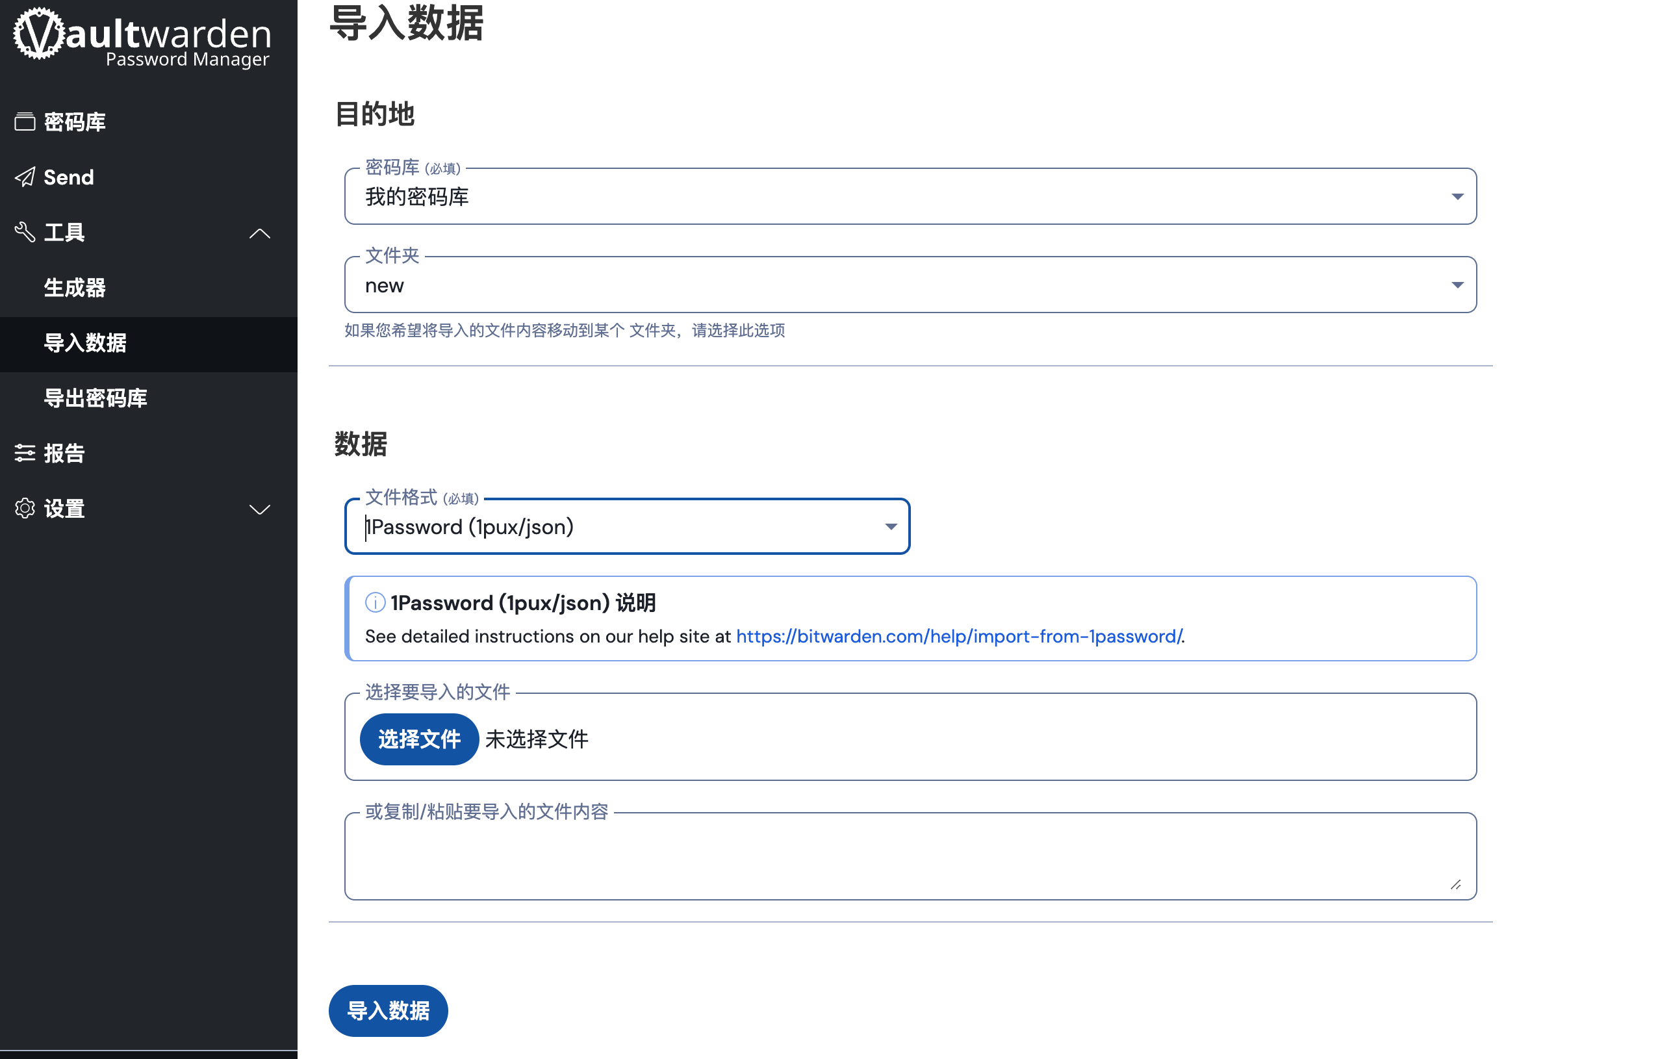Select 导入数据 sidebar item
Screen dimensions: 1671x1059
(x=85, y=343)
